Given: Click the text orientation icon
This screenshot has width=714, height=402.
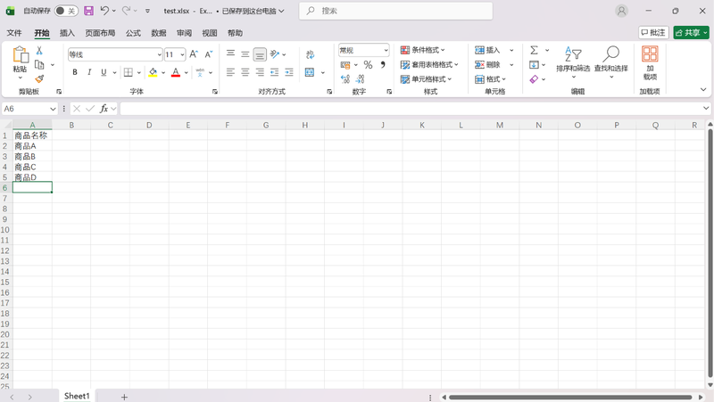Looking at the screenshot, I should [x=275, y=54].
